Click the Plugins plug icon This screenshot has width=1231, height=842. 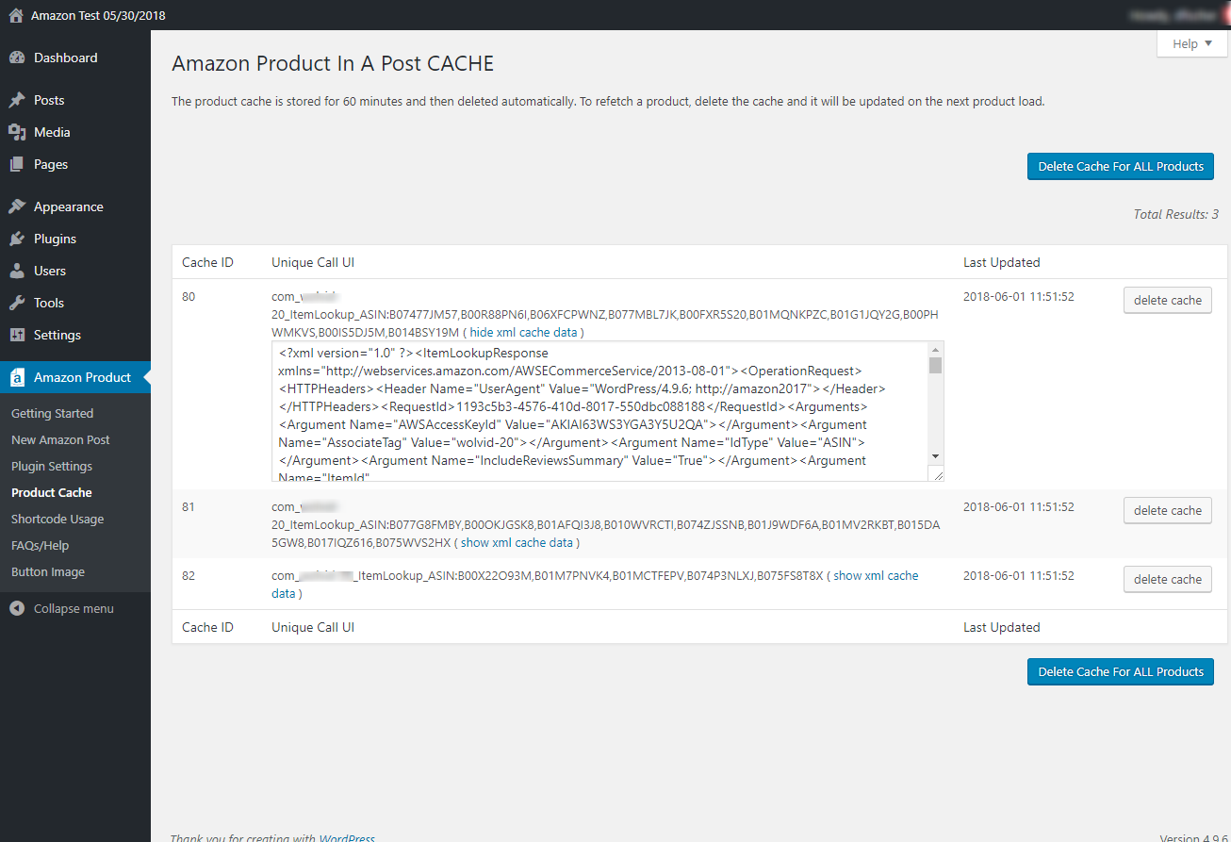(x=17, y=239)
